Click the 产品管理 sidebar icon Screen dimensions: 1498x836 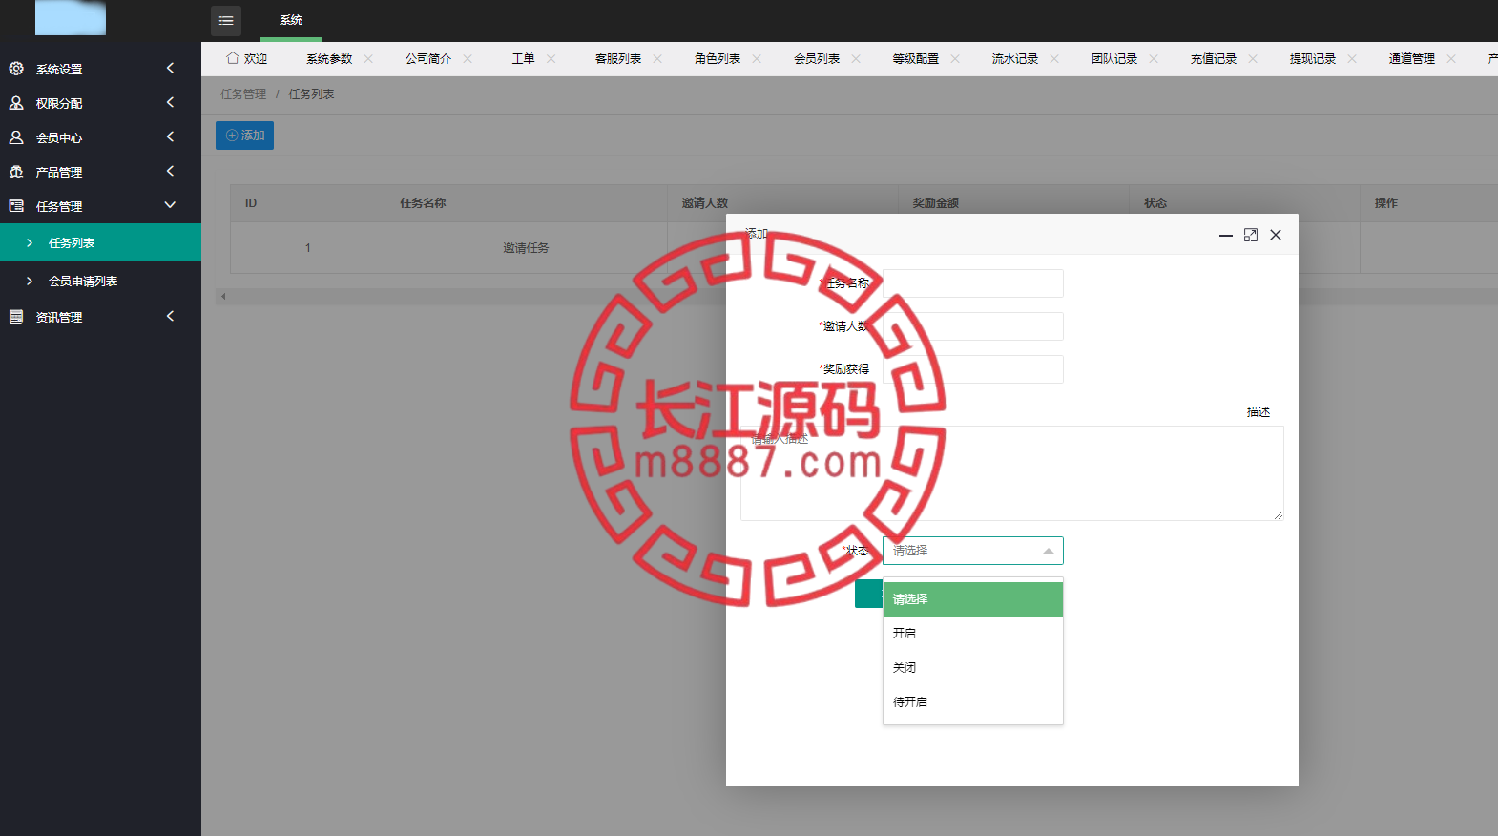(16, 172)
